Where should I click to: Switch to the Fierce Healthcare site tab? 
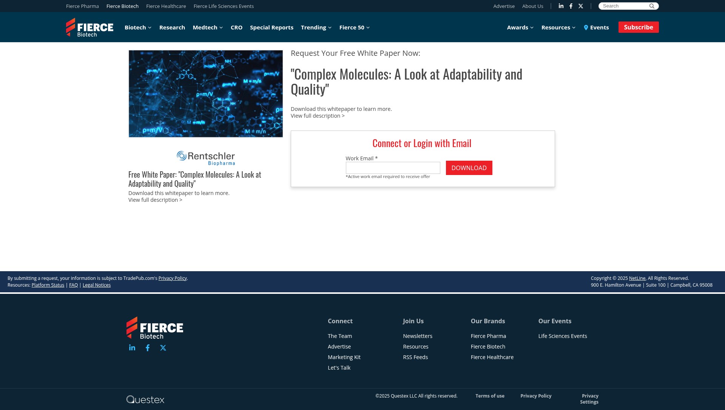pyautogui.click(x=166, y=6)
